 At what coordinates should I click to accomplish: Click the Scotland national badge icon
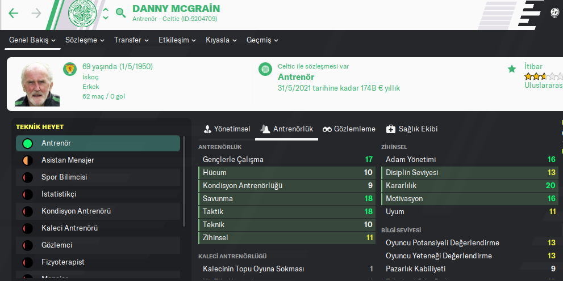(x=70, y=70)
